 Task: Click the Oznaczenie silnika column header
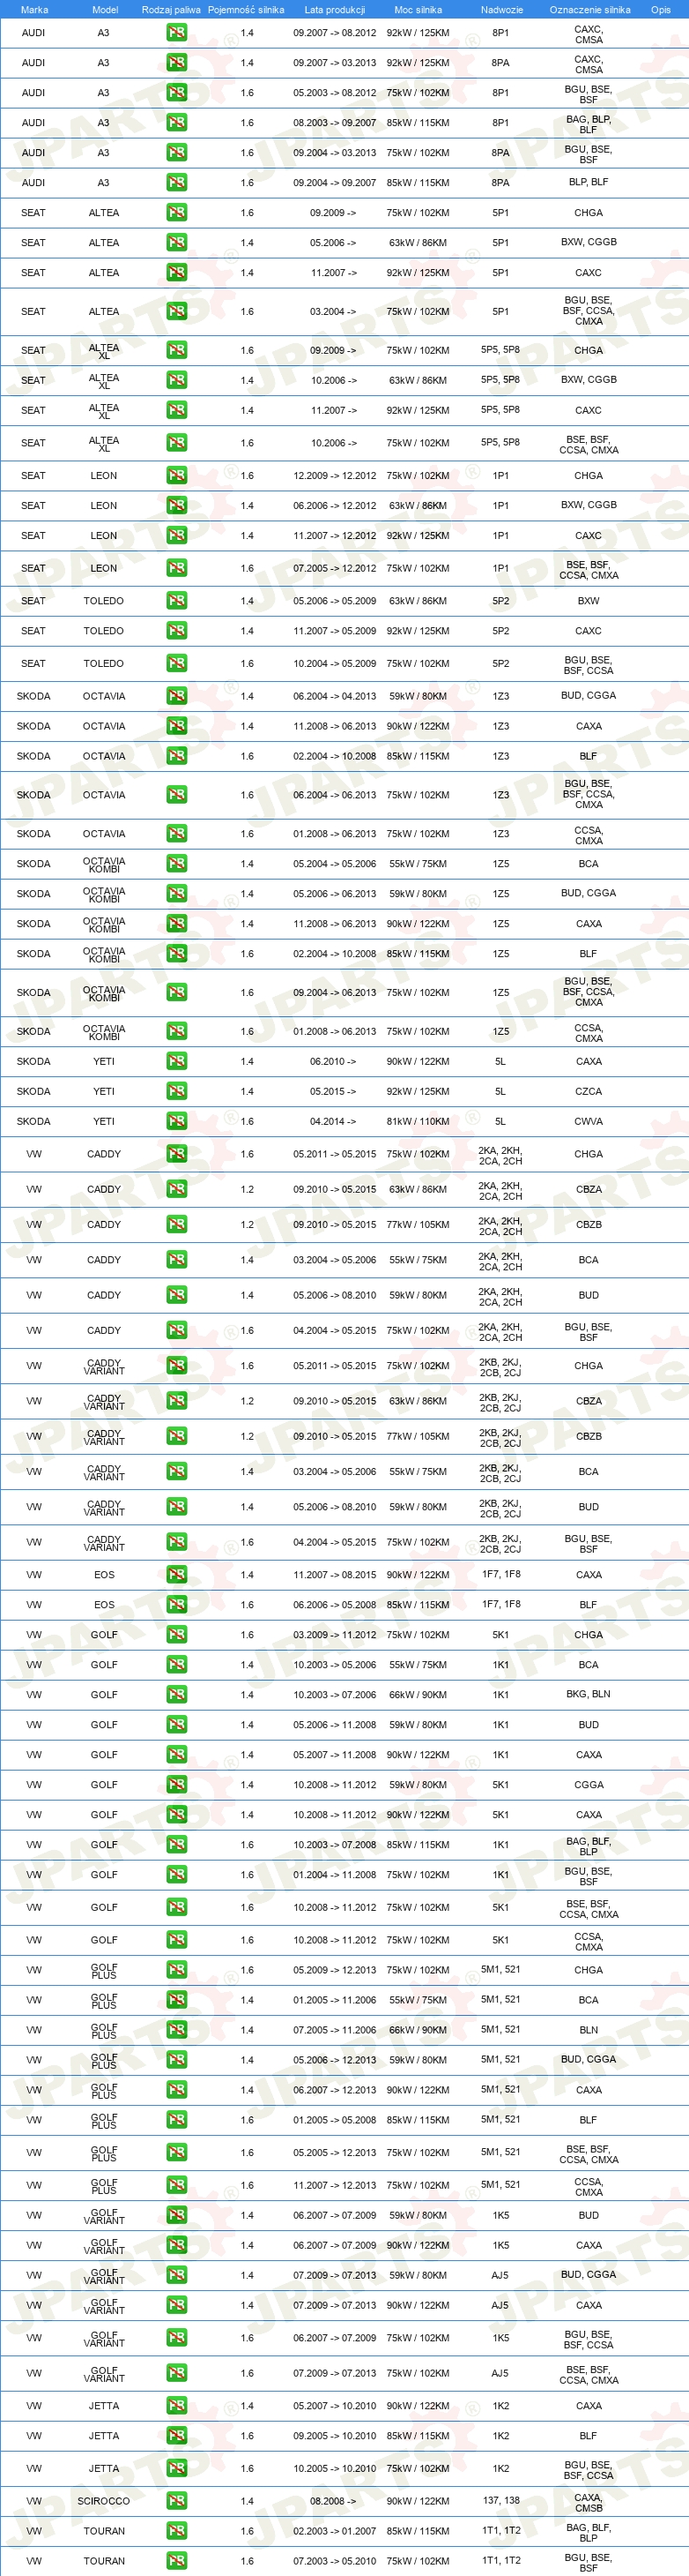click(589, 9)
